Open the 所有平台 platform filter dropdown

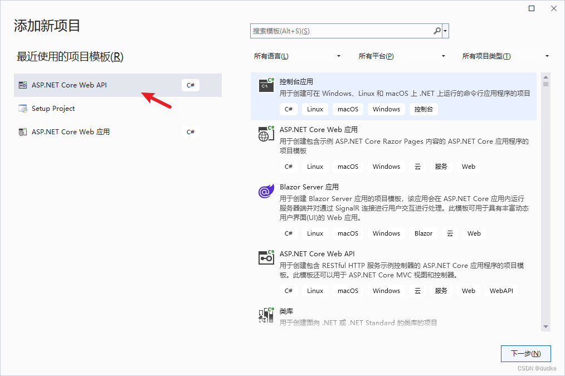click(402, 56)
